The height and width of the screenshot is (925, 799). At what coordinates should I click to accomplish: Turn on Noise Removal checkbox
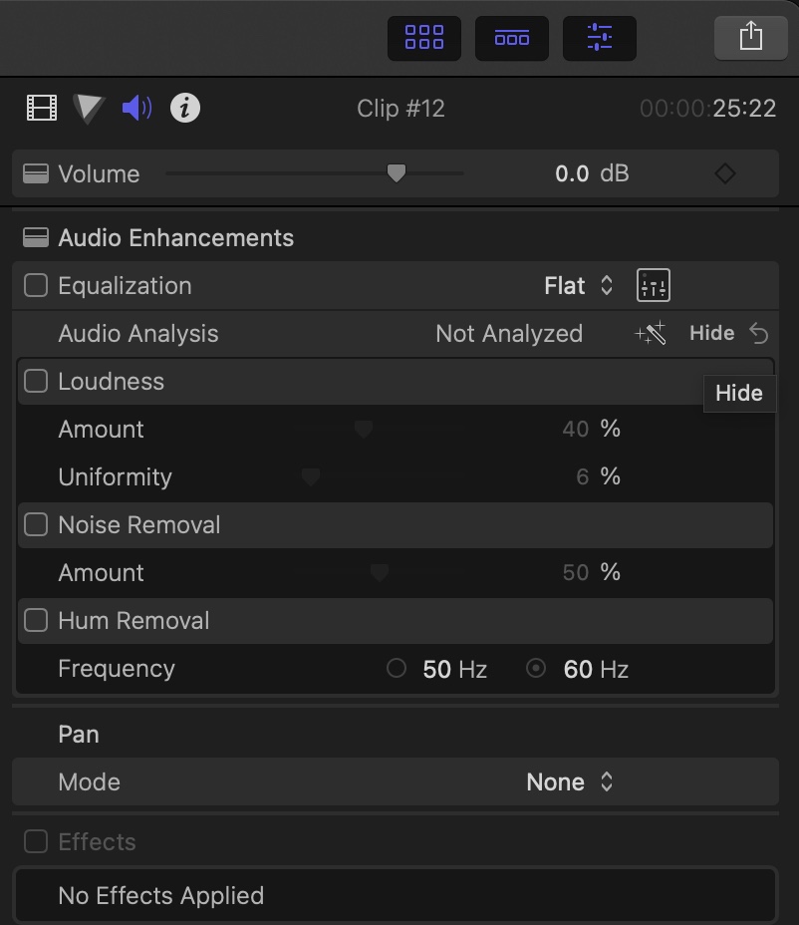36,525
